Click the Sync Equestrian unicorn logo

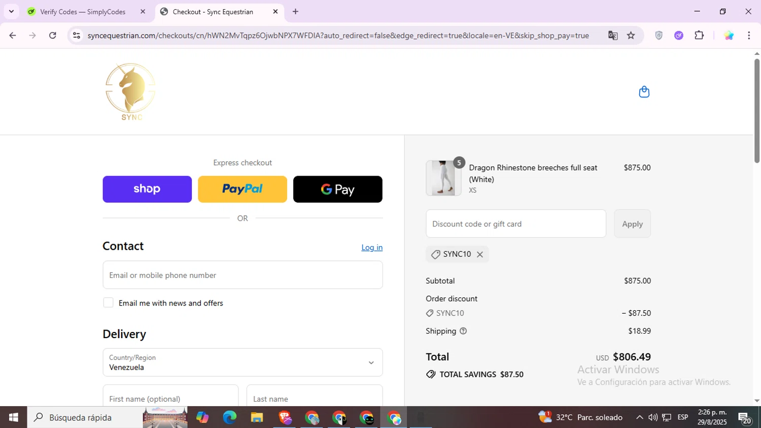coord(130,92)
